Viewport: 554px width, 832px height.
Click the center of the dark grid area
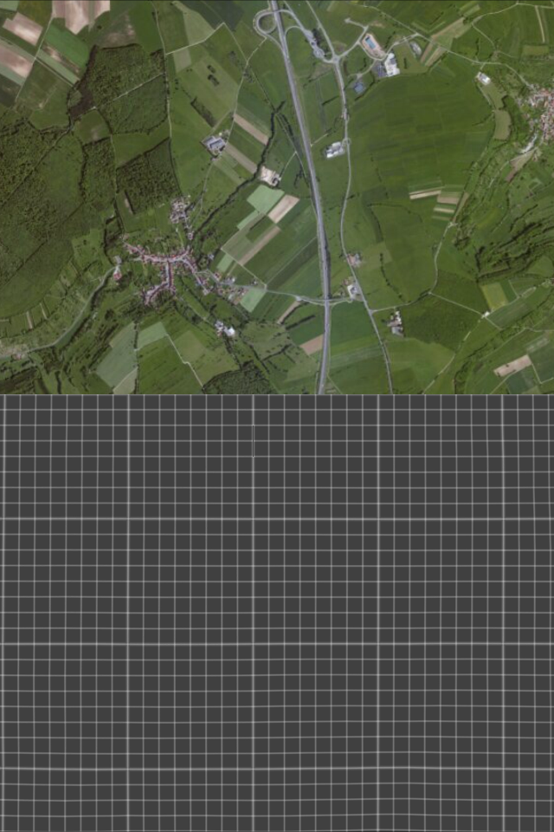(277, 614)
